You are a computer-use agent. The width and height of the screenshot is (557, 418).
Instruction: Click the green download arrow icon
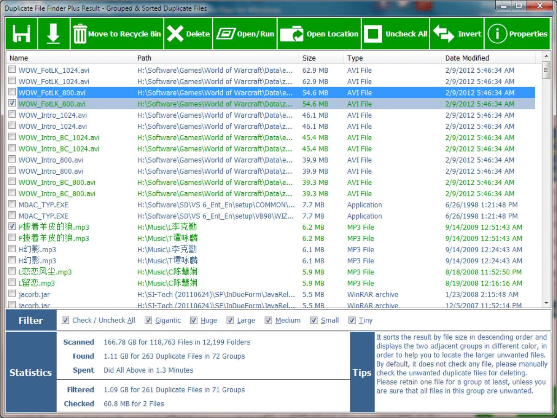click(54, 33)
